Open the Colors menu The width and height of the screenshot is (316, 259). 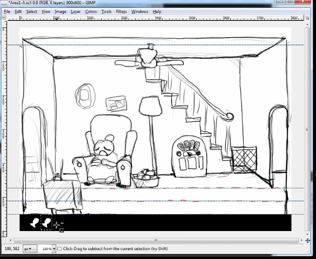tap(91, 12)
